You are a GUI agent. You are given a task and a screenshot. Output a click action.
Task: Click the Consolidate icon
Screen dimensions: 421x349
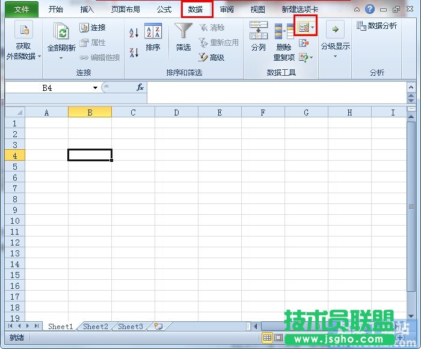304,43
